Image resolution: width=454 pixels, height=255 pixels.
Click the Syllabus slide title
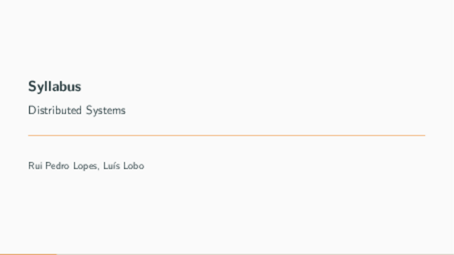point(55,86)
